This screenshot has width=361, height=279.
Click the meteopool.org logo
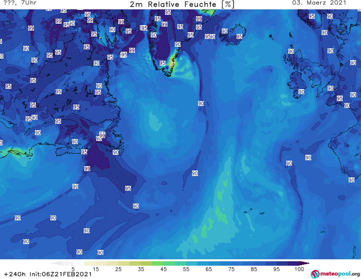point(335,274)
